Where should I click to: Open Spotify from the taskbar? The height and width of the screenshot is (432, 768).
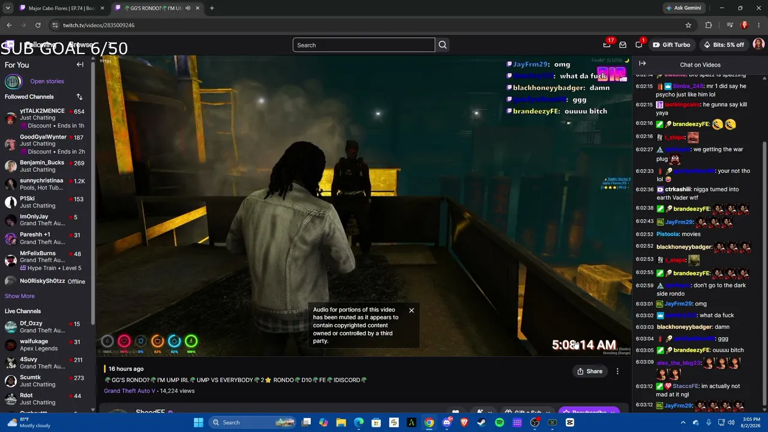tap(500, 422)
